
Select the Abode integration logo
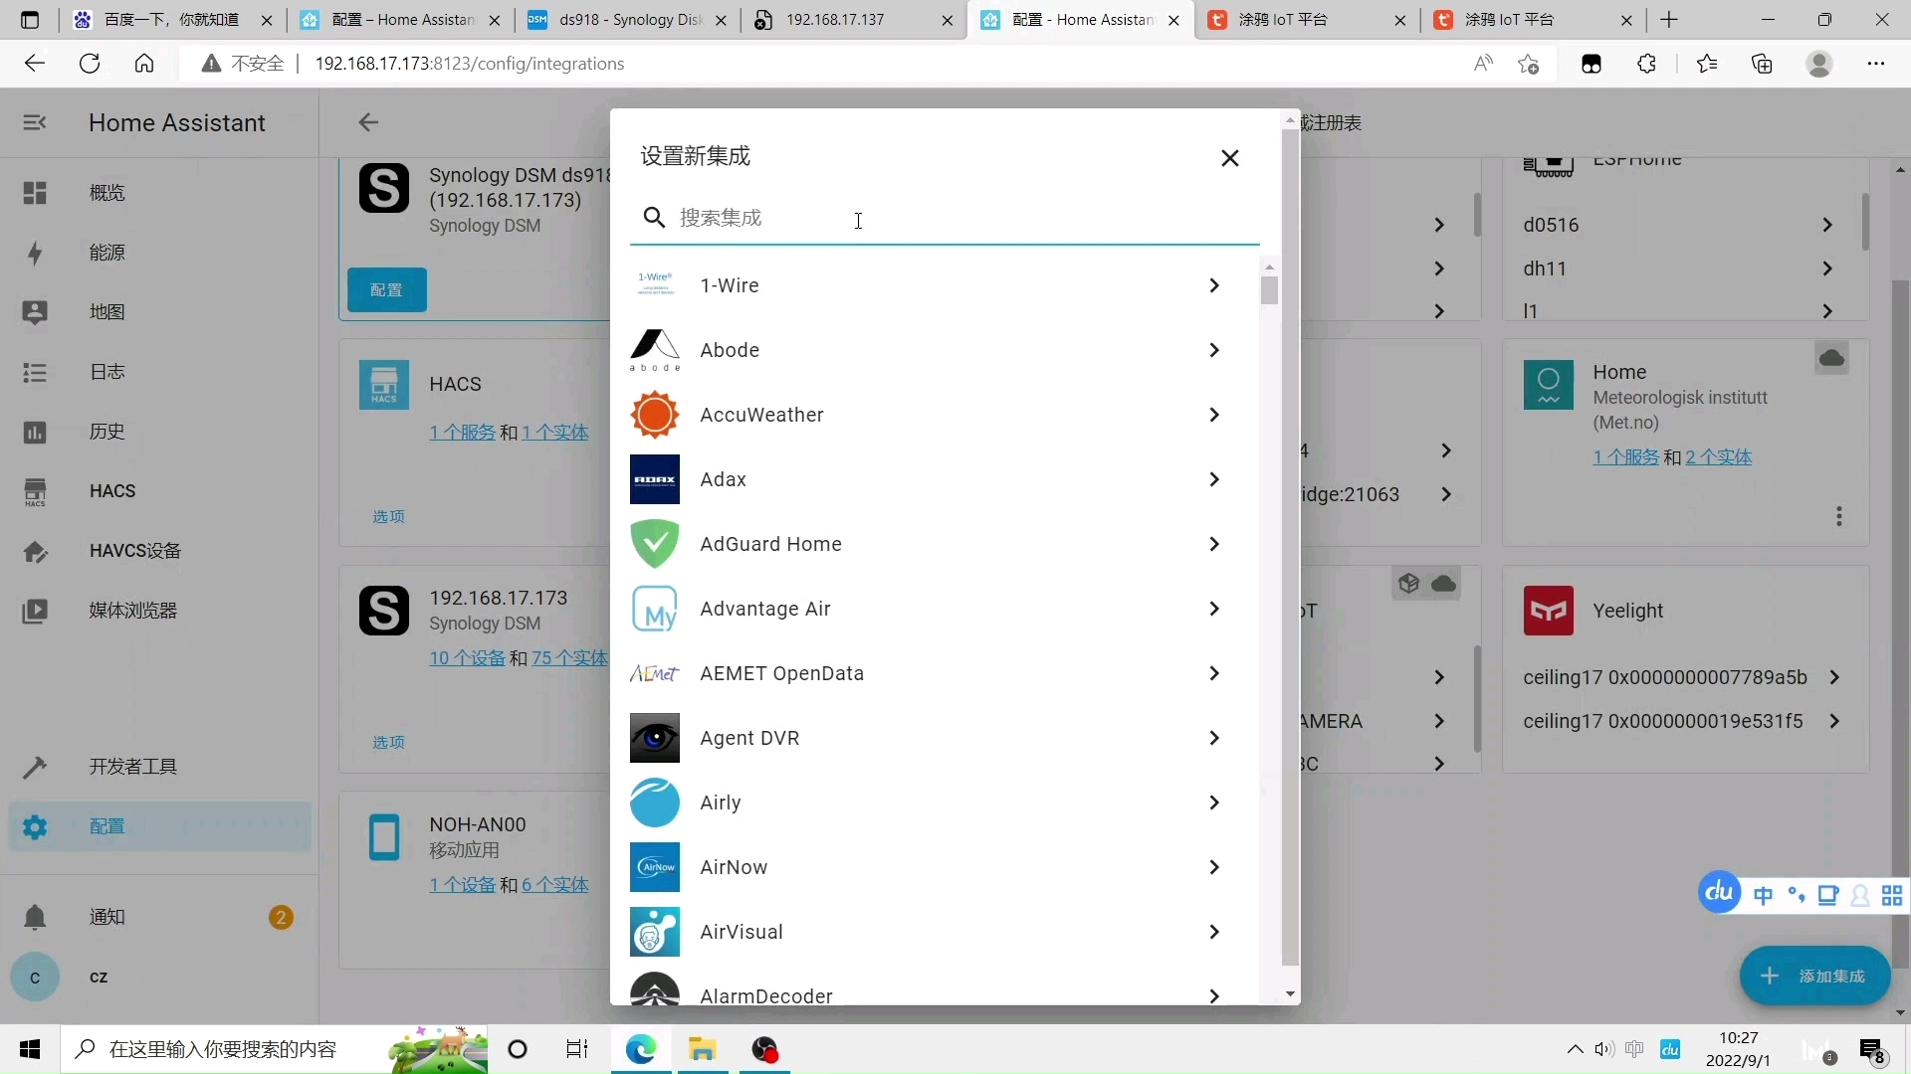pos(655,350)
